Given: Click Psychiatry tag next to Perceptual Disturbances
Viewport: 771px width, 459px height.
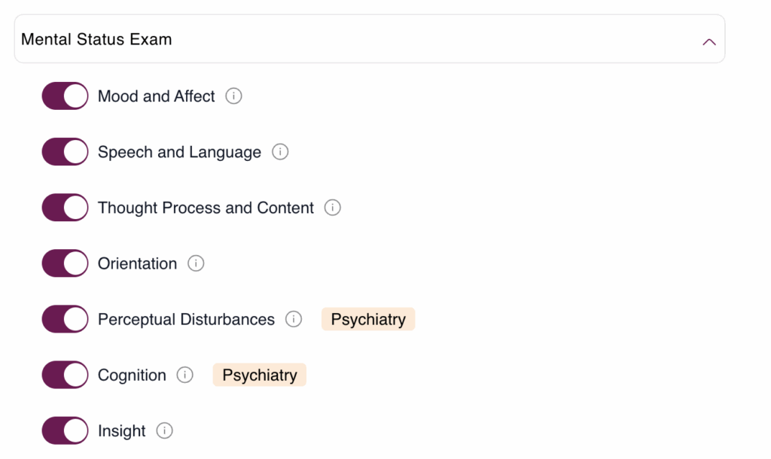Looking at the screenshot, I should [x=368, y=319].
